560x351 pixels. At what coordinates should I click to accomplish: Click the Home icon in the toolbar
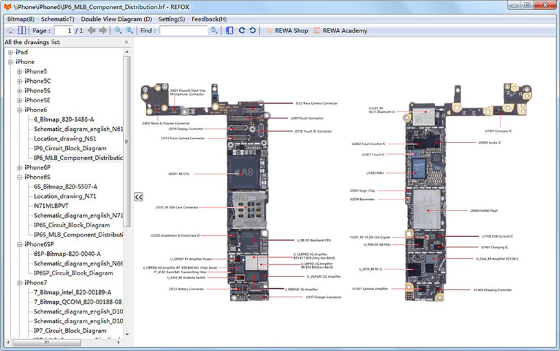(x=11, y=31)
